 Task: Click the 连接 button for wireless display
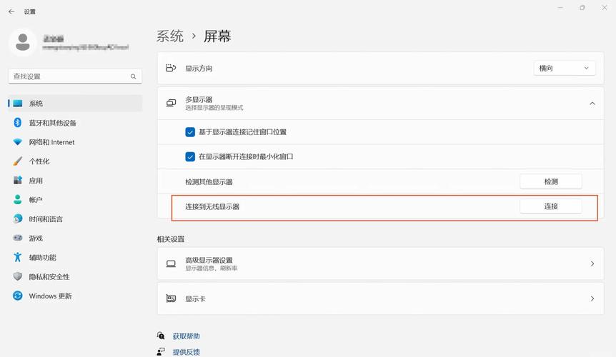pos(550,206)
